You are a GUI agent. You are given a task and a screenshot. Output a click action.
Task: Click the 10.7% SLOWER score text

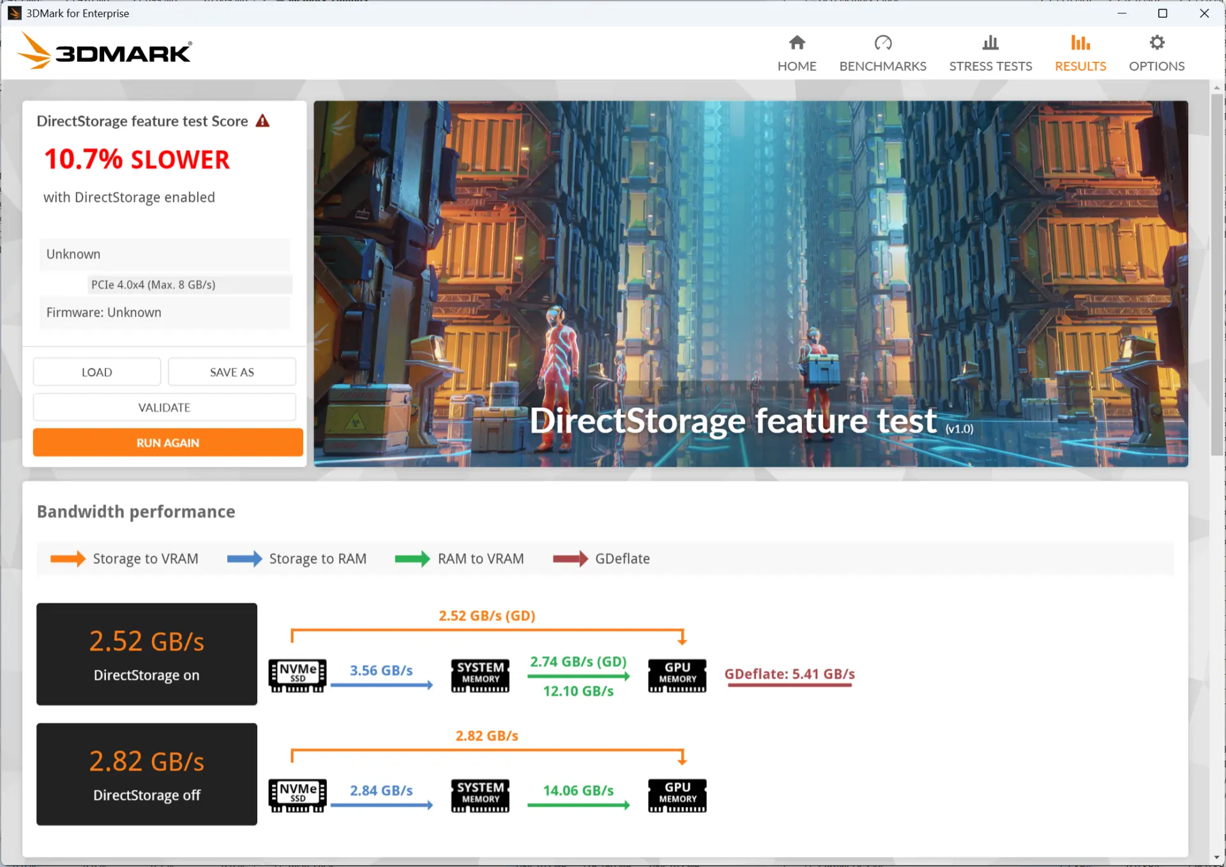137,160
